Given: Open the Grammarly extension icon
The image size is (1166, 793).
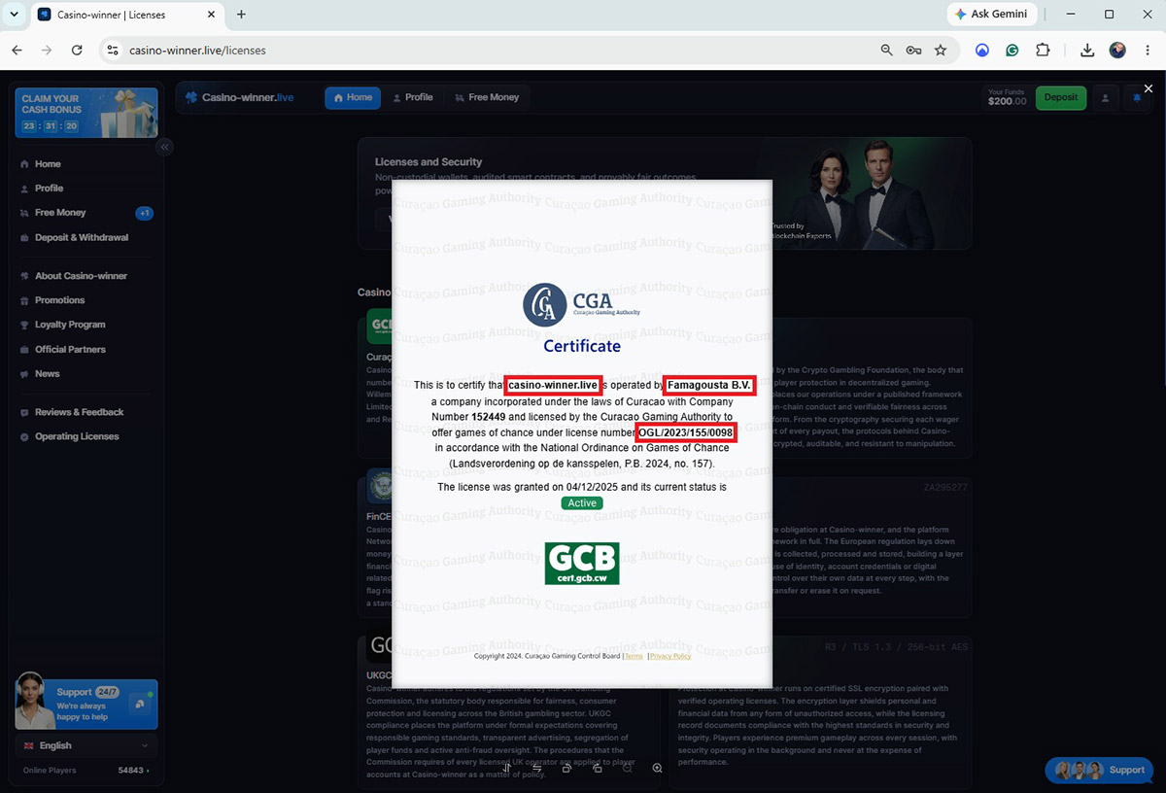Looking at the screenshot, I should [1012, 51].
